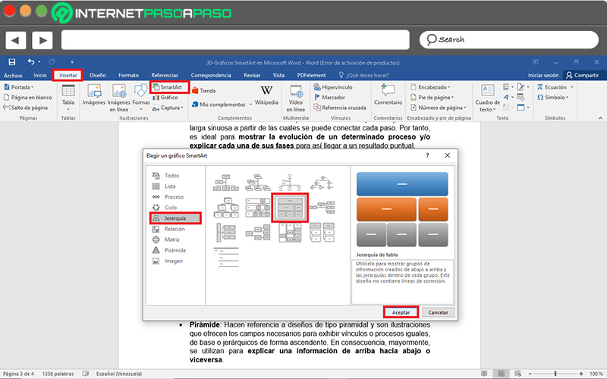Screen dimensions: 607x379
Task: Click the browser back arrow button
Action: [x=15, y=40]
